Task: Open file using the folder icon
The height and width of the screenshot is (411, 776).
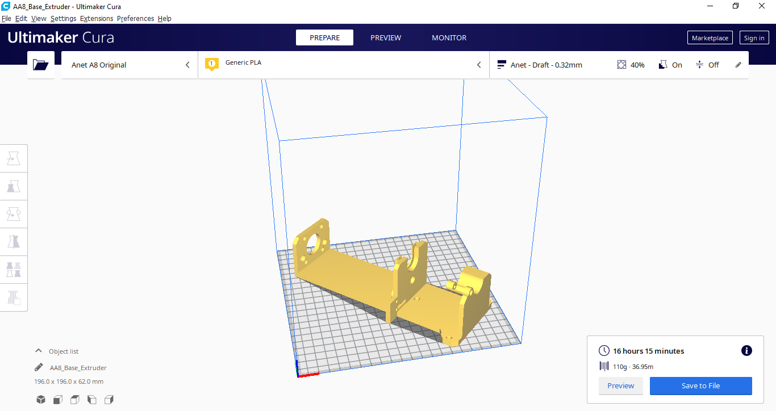Action: (41, 65)
